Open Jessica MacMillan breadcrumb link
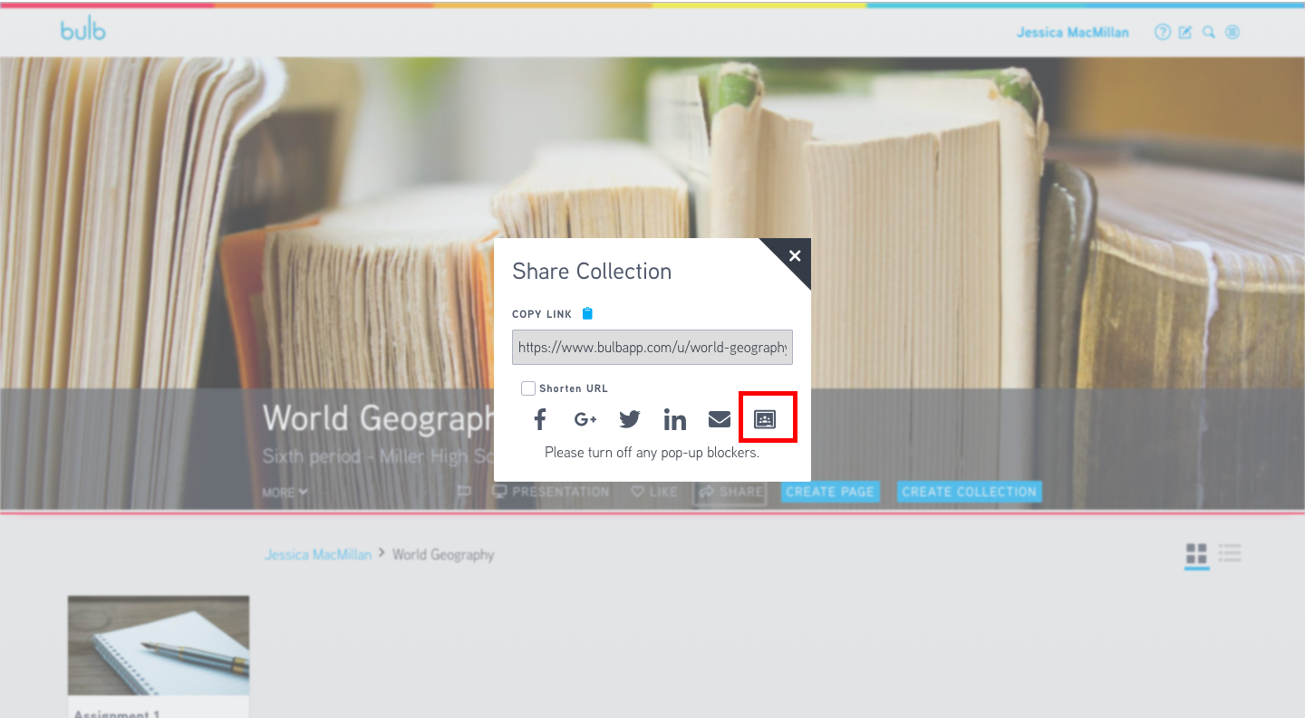The width and height of the screenshot is (1305, 718). point(318,554)
